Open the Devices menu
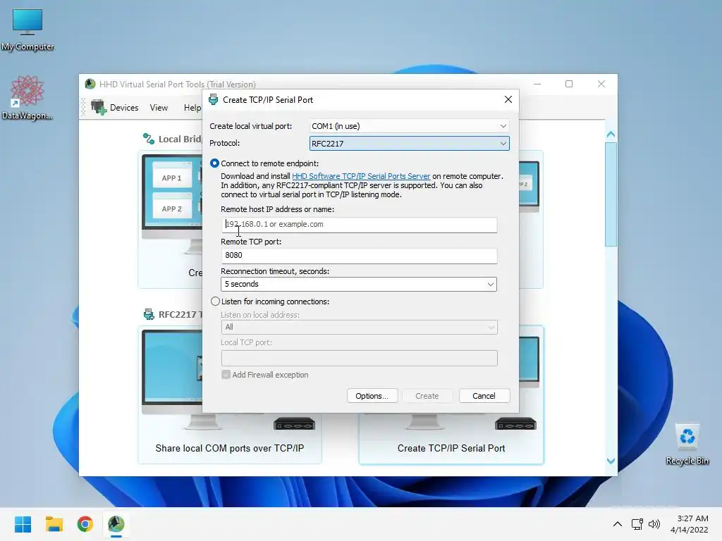 pyautogui.click(x=124, y=107)
